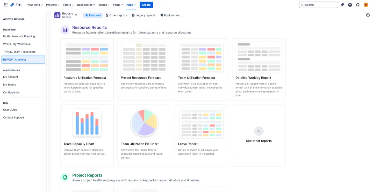Click Team Capacity Chart title

point(79,144)
